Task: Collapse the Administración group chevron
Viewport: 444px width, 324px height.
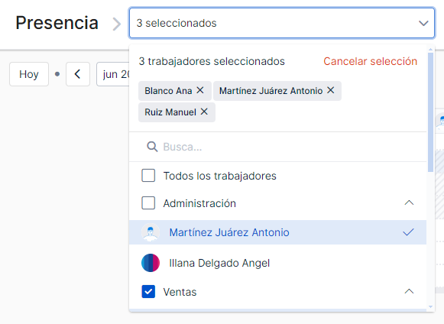Action: click(409, 202)
